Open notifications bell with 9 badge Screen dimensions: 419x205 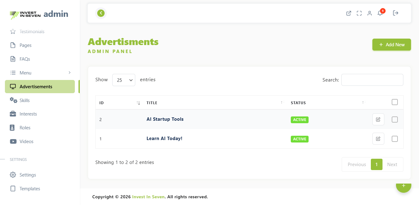[380, 13]
